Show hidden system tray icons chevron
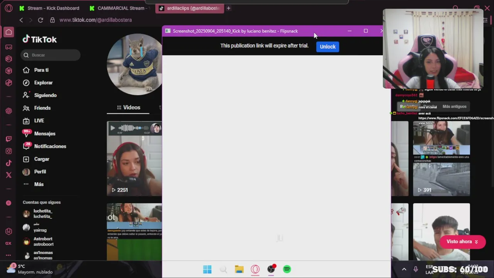494x278 pixels. pos(404,269)
